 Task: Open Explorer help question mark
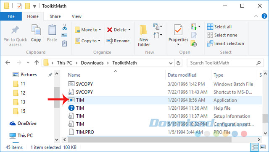coord(264,16)
